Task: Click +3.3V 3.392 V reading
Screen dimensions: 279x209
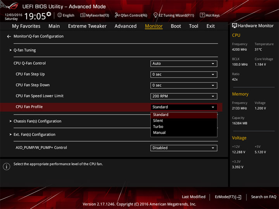Action: [238, 167]
